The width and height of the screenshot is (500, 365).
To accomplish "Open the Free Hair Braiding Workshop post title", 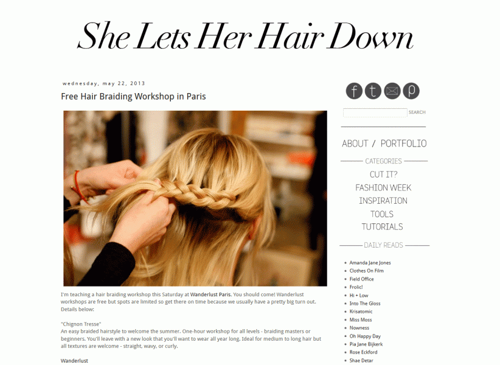I will pos(133,96).
